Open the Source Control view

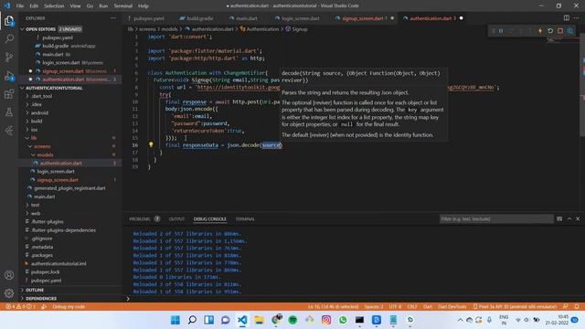pyautogui.click(x=9, y=57)
